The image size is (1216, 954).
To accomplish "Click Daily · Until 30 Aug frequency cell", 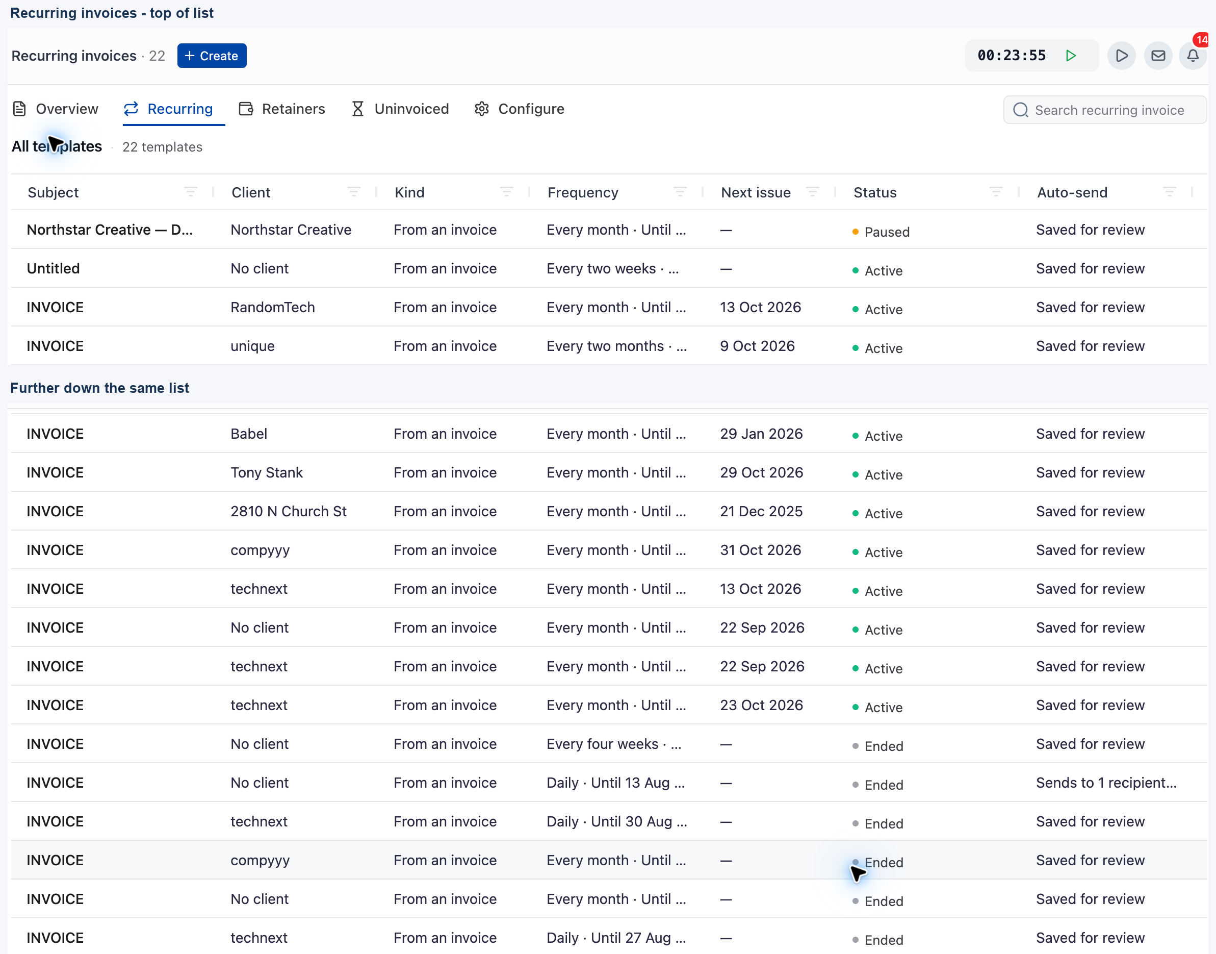I will [616, 822].
